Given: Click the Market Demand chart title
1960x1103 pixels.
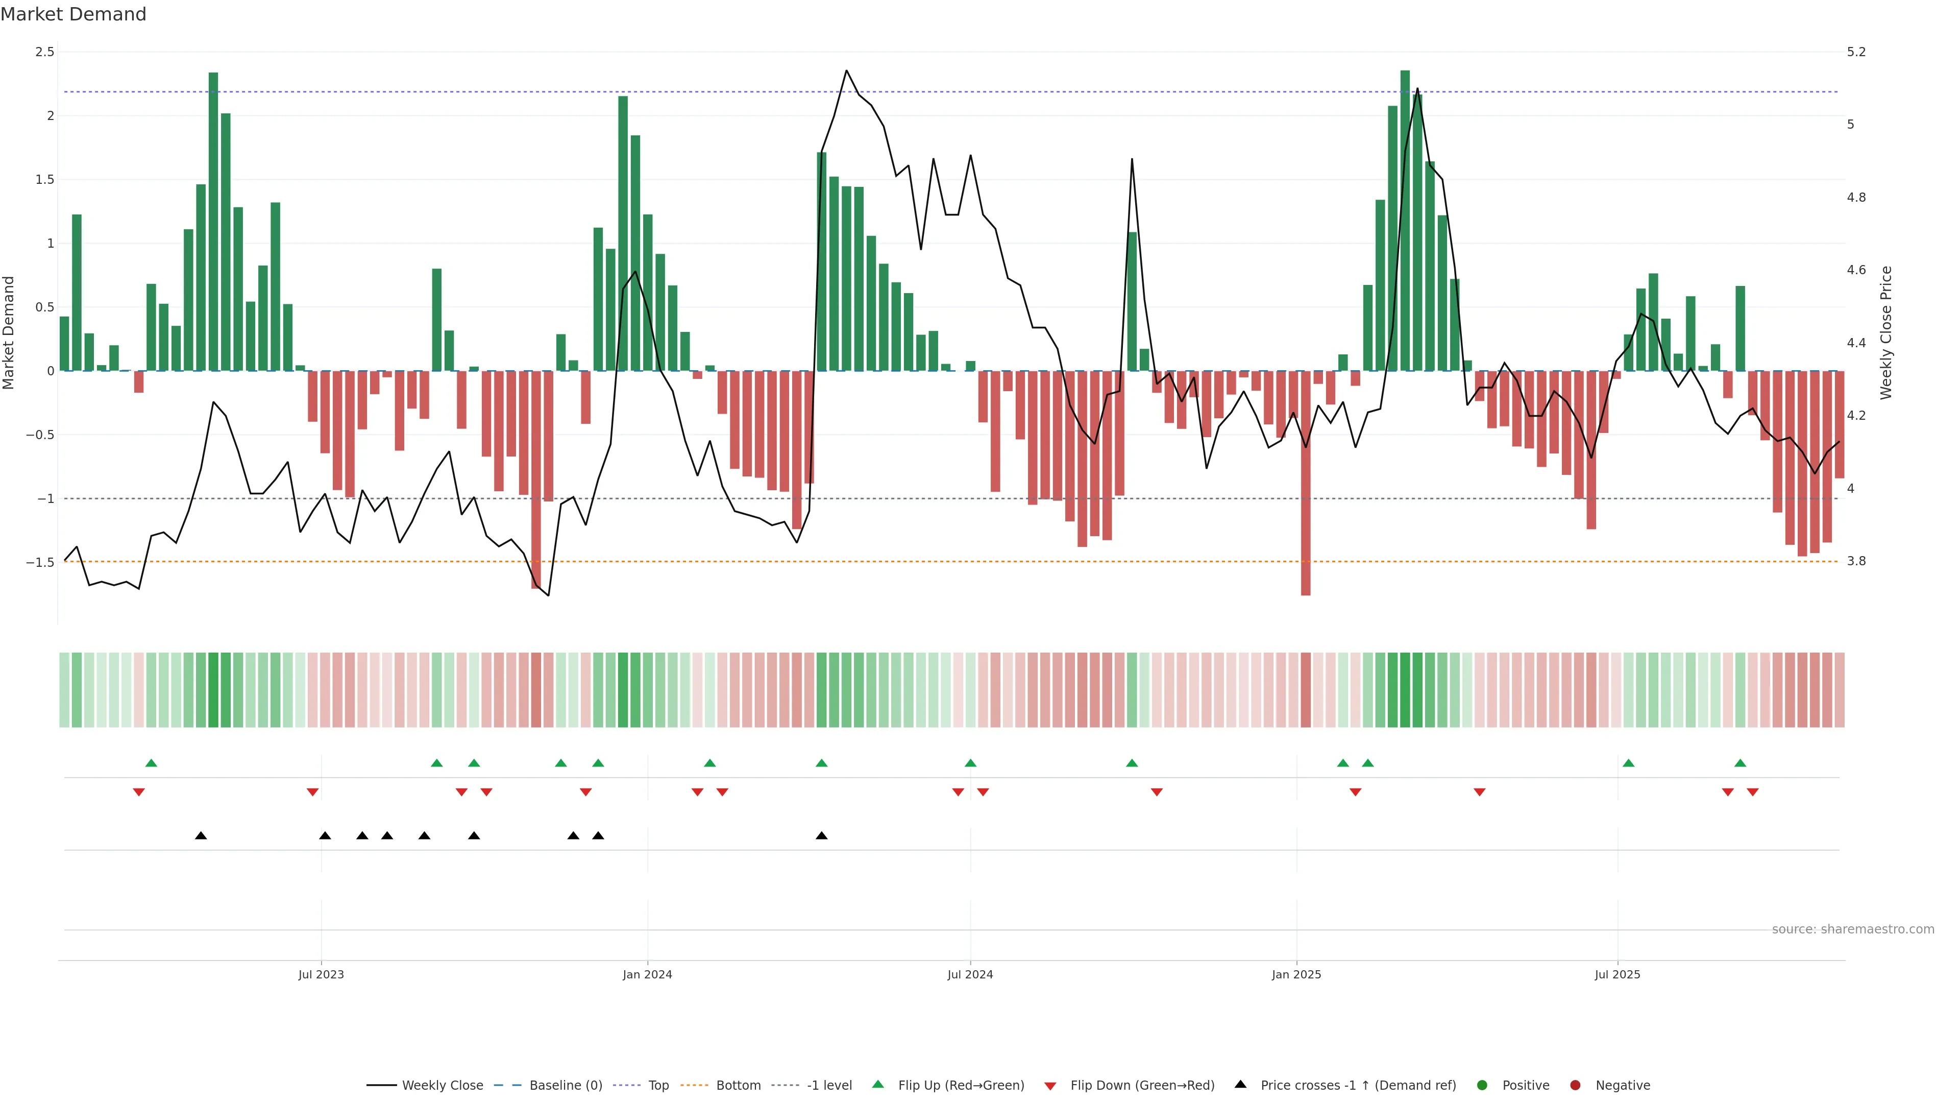Looking at the screenshot, I should (x=73, y=14).
